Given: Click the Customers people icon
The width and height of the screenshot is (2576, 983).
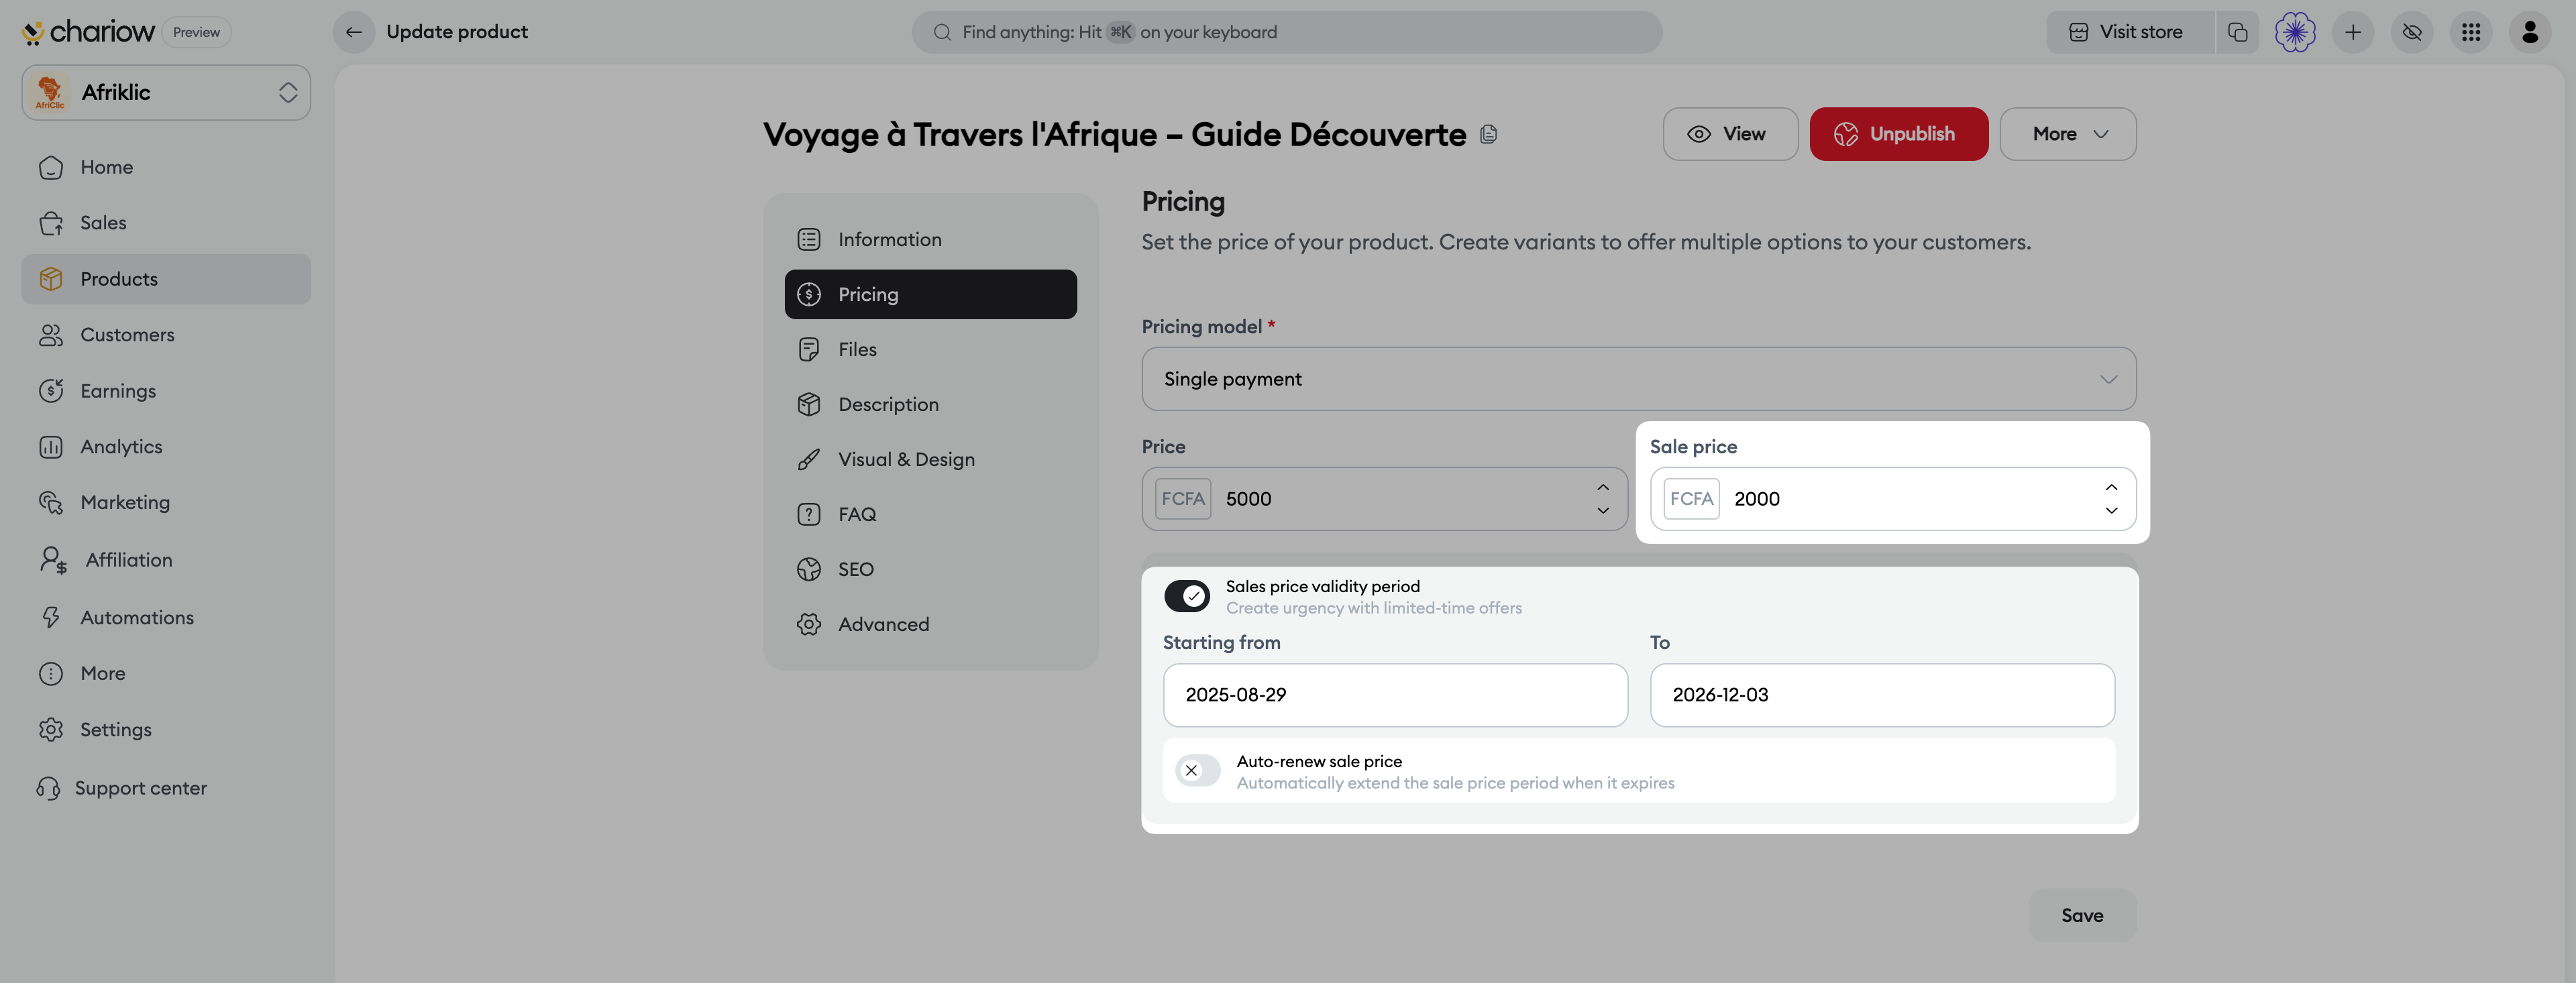Looking at the screenshot, I should click(51, 335).
